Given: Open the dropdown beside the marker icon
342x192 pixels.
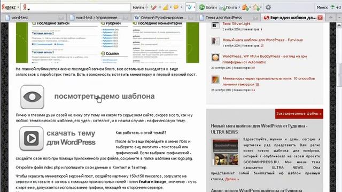Looking at the screenshot, I should [160, 7].
